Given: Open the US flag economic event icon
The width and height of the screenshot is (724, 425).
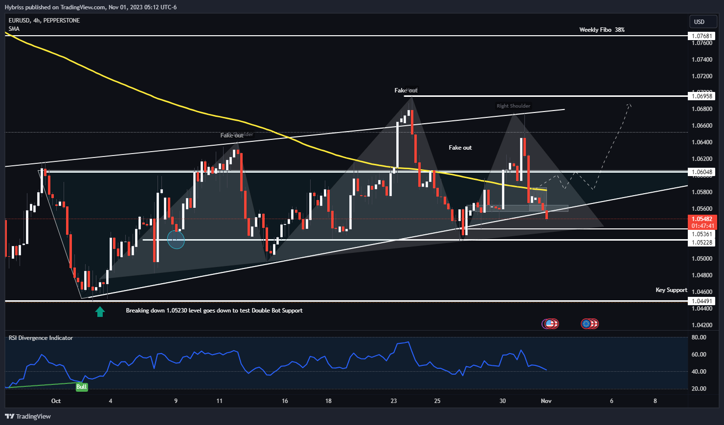Looking at the screenshot, I should pos(550,323).
